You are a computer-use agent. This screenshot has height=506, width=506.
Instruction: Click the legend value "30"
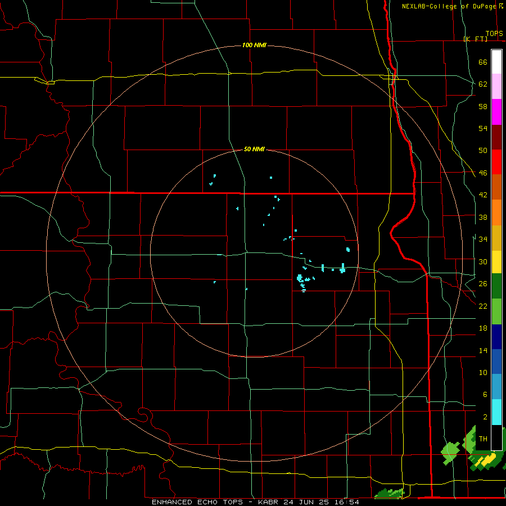(x=483, y=261)
